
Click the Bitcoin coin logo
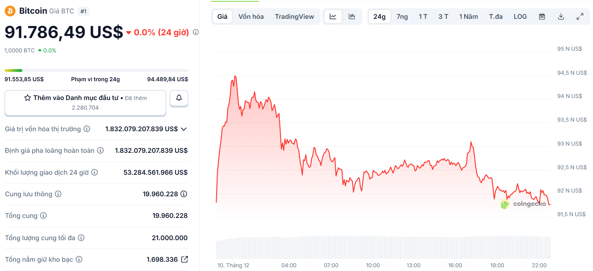point(10,11)
